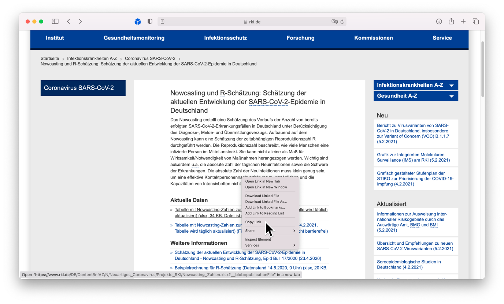Viewport: 504px width, 304px height.
Task: Reload the page with the refresh icon
Action: click(342, 22)
